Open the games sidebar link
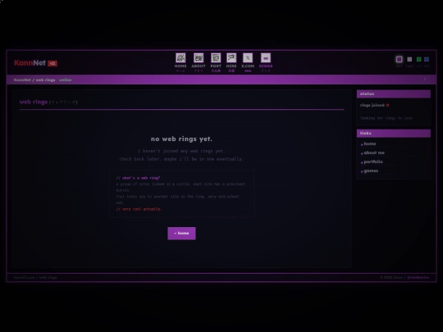443x332 pixels. [371, 171]
